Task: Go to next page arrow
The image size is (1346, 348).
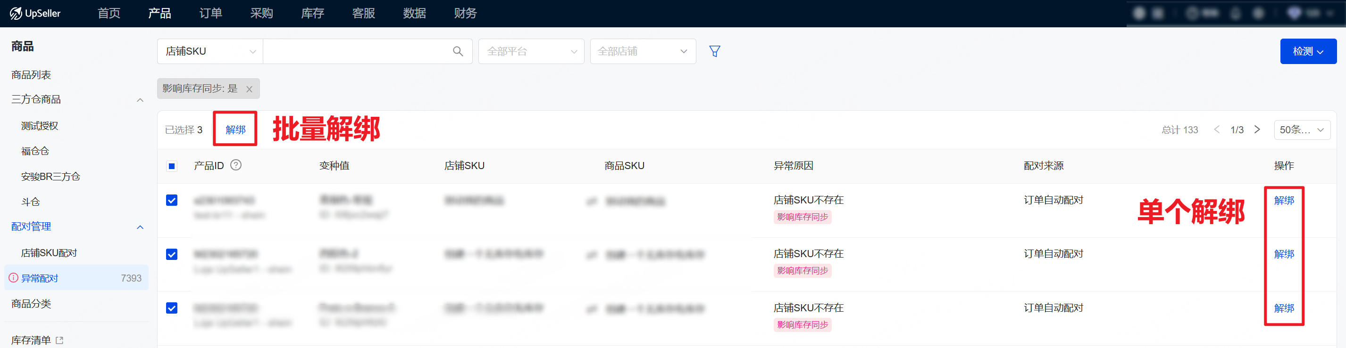Action: point(1257,129)
